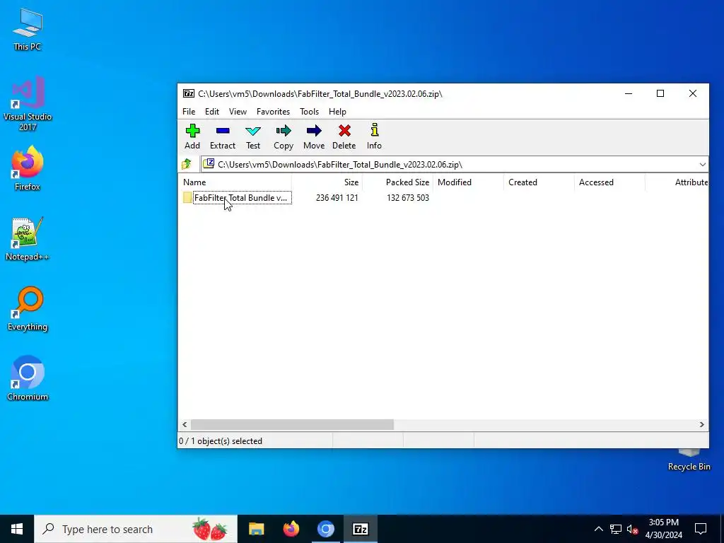Open Notepad++ desktop shortcut

[28, 239]
